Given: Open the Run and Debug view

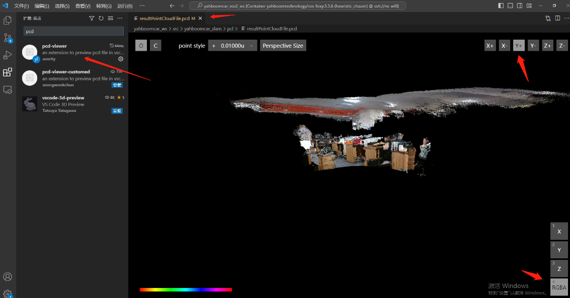Looking at the screenshot, I should tap(8, 55).
